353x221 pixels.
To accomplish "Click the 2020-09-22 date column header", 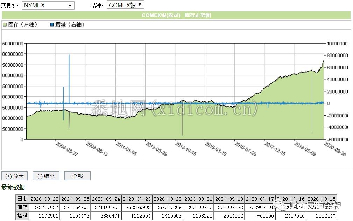I will click(x=168, y=199).
